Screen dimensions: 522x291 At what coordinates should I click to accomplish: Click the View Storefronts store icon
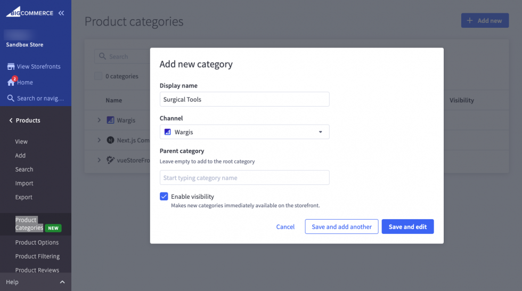coord(11,67)
